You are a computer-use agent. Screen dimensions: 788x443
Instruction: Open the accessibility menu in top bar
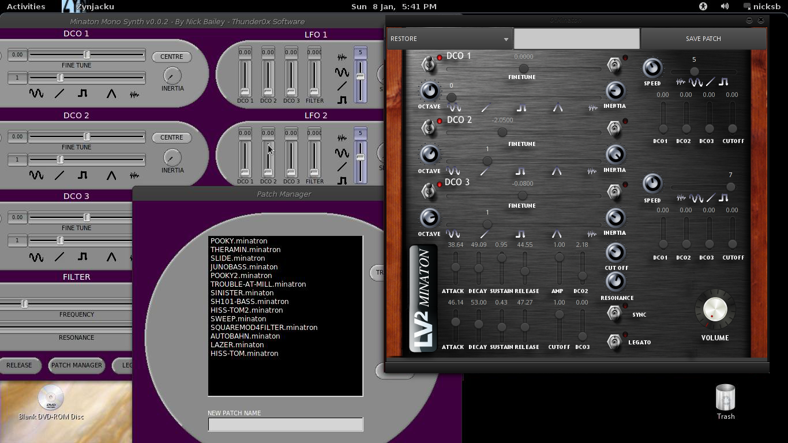tap(703, 6)
